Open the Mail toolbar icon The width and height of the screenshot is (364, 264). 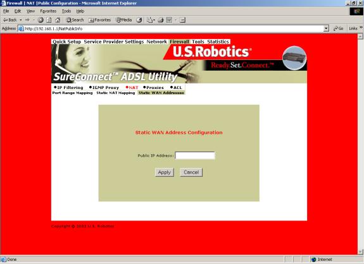coord(150,20)
